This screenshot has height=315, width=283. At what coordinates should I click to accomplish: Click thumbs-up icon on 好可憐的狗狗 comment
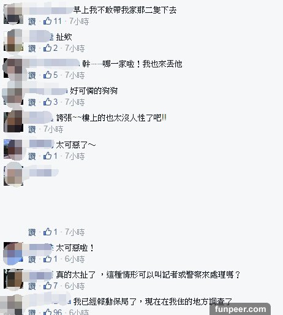pos(47,102)
